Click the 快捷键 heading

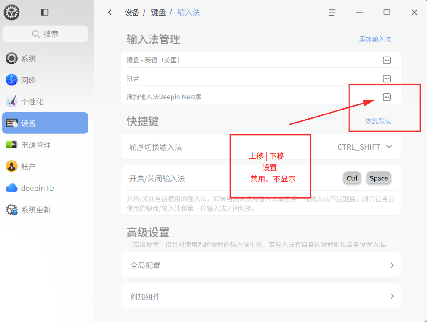(143, 121)
